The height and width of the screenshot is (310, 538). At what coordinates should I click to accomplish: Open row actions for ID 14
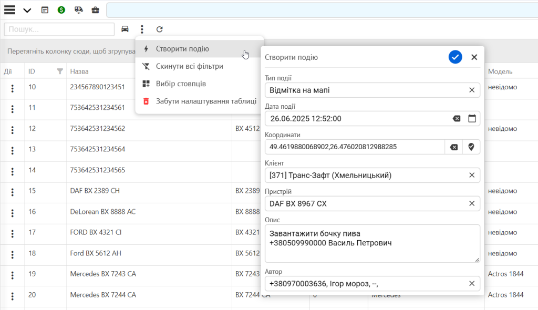[13, 171]
